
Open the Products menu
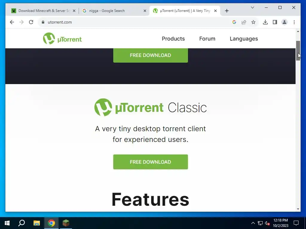click(173, 39)
